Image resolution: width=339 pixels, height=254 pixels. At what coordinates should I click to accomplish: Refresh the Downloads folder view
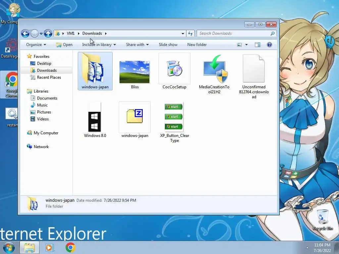(190, 33)
